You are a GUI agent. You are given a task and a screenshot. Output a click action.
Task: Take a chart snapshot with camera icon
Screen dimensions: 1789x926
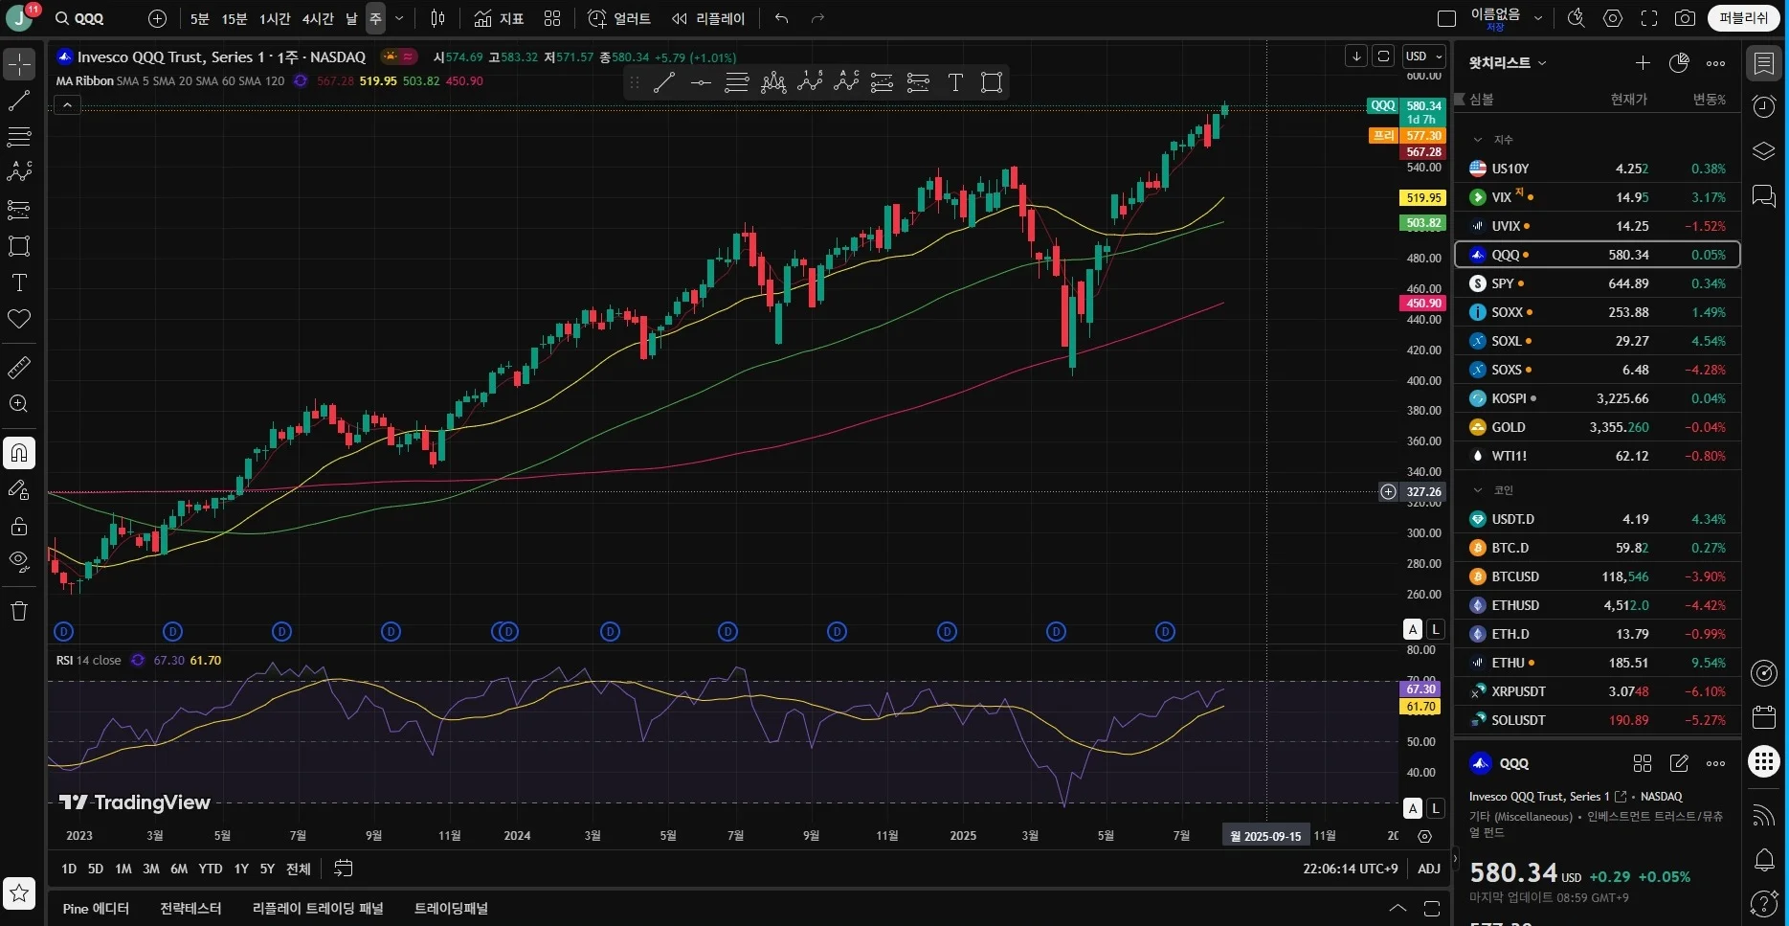[1685, 18]
